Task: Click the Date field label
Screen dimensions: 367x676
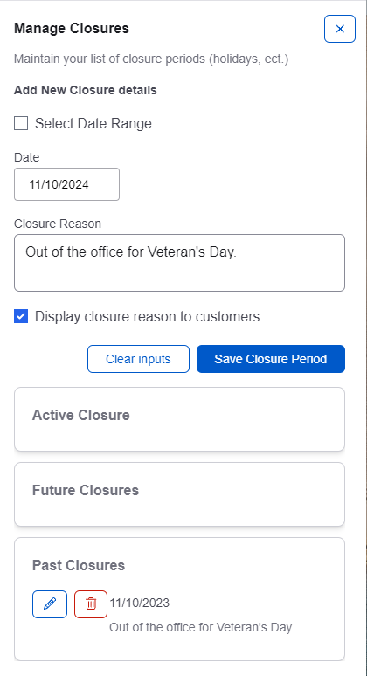Action: tap(27, 157)
